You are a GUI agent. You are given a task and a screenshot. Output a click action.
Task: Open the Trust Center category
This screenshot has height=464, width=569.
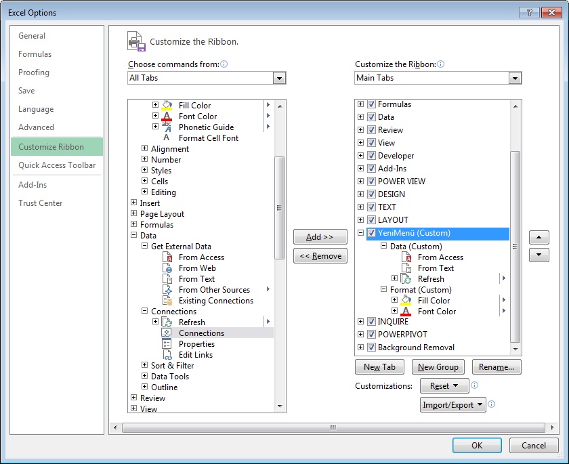pyautogui.click(x=57, y=203)
